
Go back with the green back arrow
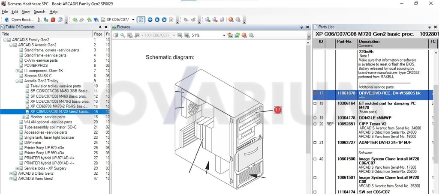click(75, 20)
